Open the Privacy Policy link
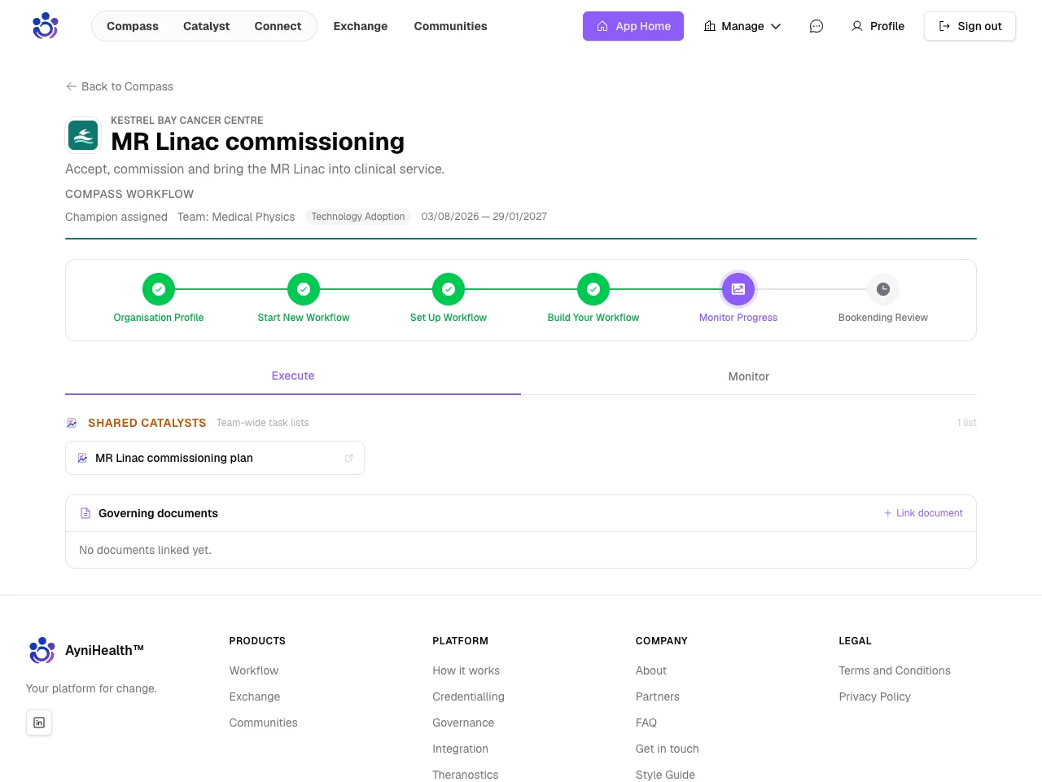The width and height of the screenshot is (1042, 782). pyautogui.click(x=875, y=696)
